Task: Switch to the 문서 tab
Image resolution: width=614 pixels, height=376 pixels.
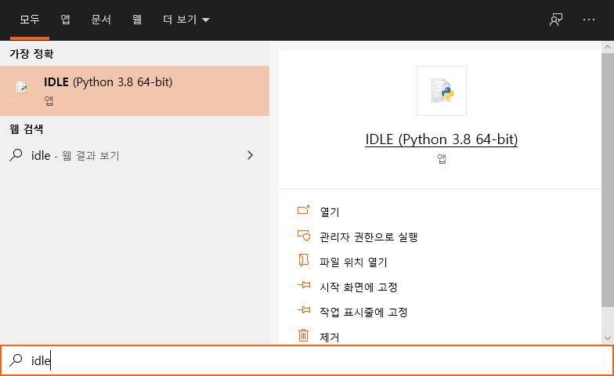Action: pos(101,20)
